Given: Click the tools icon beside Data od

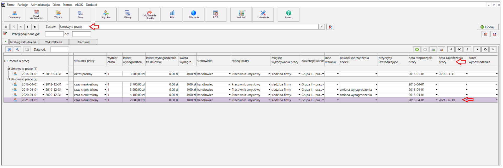Looking at the screenshot, I should [x=9, y=49].
